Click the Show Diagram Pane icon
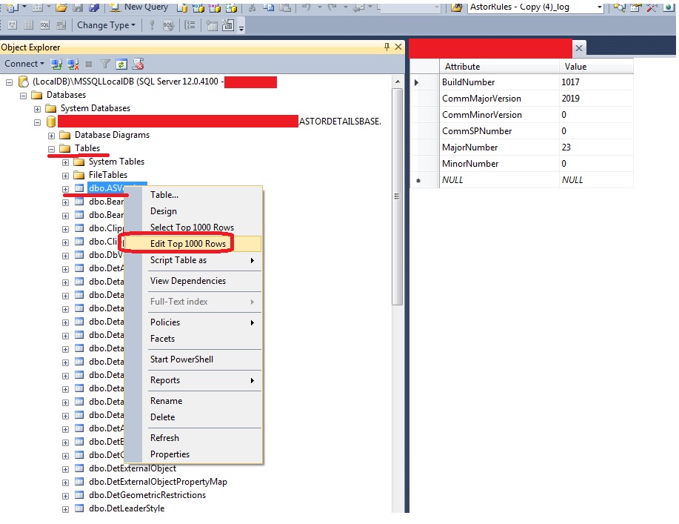 coord(13,24)
